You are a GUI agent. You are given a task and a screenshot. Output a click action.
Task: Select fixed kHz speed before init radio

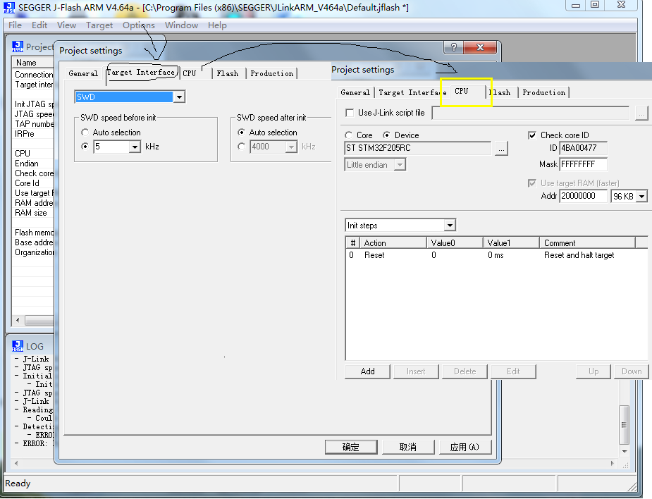pyautogui.click(x=85, y=147)
